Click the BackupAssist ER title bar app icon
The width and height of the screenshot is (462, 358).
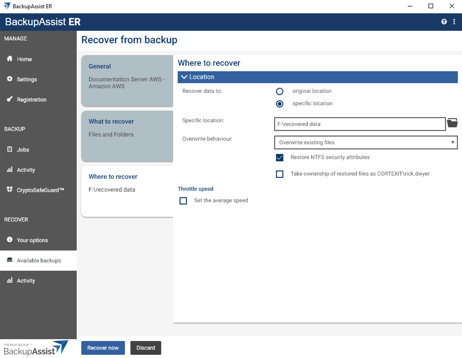pyautogui.click(x=7, y=6)
